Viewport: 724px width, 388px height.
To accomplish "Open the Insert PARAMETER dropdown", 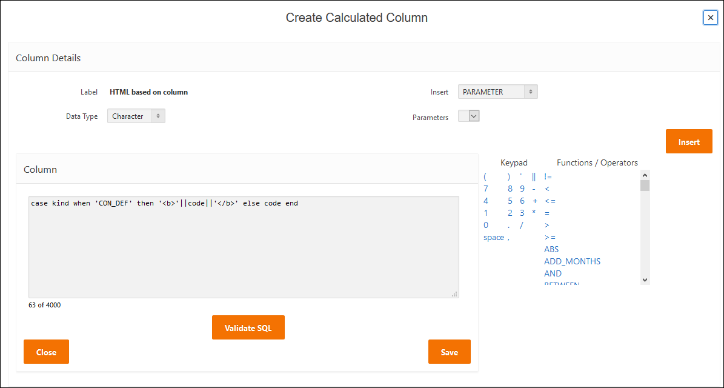I will pos(497,92).
